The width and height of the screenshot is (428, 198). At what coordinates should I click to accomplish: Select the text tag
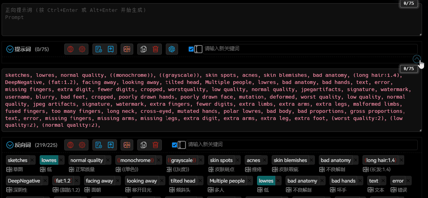click(x=374, y=181)
